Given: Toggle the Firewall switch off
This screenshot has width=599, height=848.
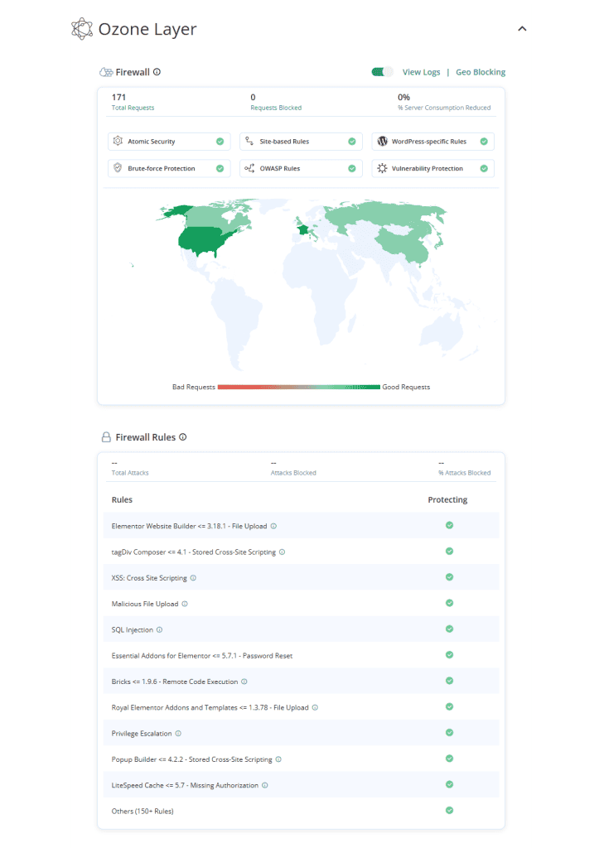Looking at the screenshot, I should tap(381, 72).
